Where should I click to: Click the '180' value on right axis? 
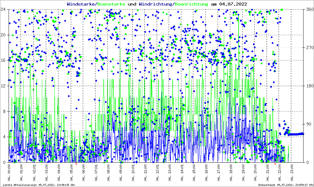pyautogui.click(x=309, y=86)
